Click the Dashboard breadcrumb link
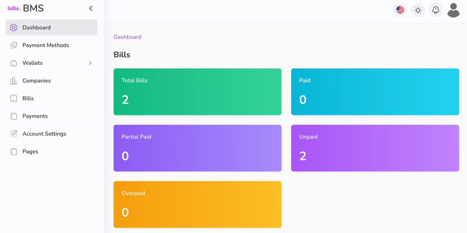The height and width of the screenshot is (233, 467). 127,37
